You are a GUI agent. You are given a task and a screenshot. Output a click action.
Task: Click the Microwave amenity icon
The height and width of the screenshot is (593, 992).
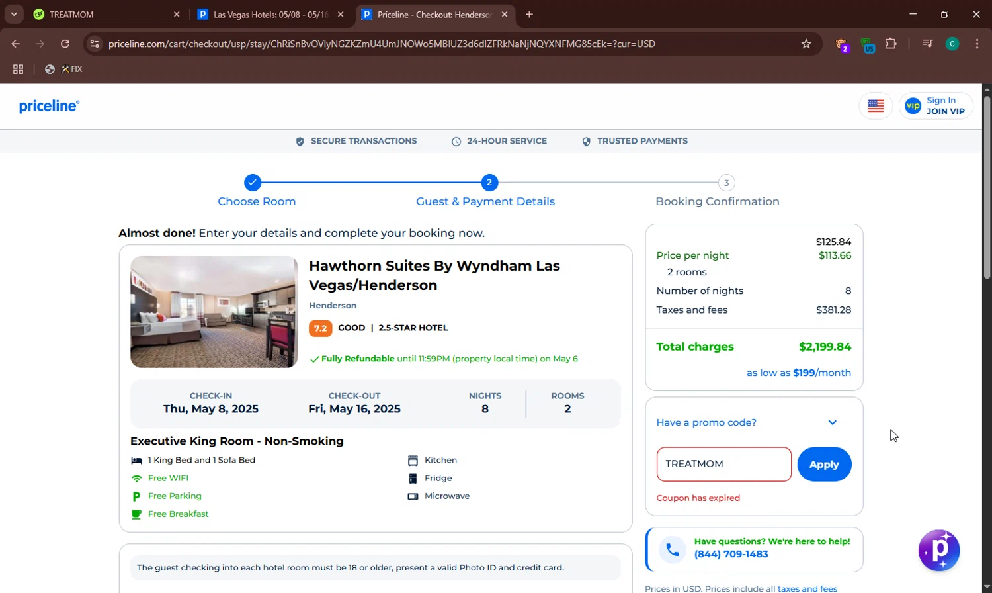413,496
